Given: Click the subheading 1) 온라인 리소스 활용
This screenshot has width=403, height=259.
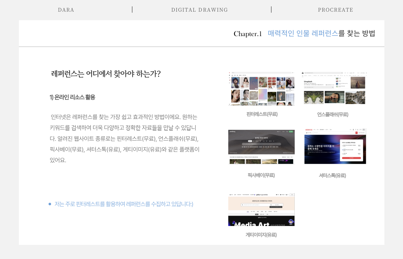Looking at the screenshot, I should tap(72, 97).
